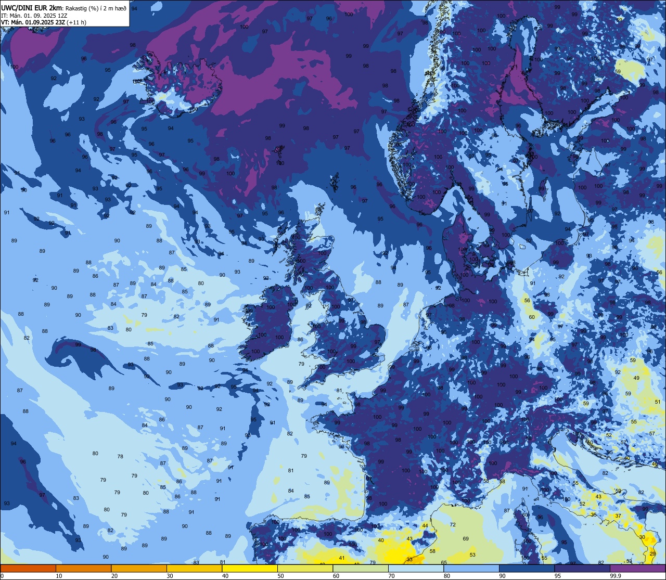
Task: Click the dark orange 0–10 legend swatch
Action: coord(28,569)
